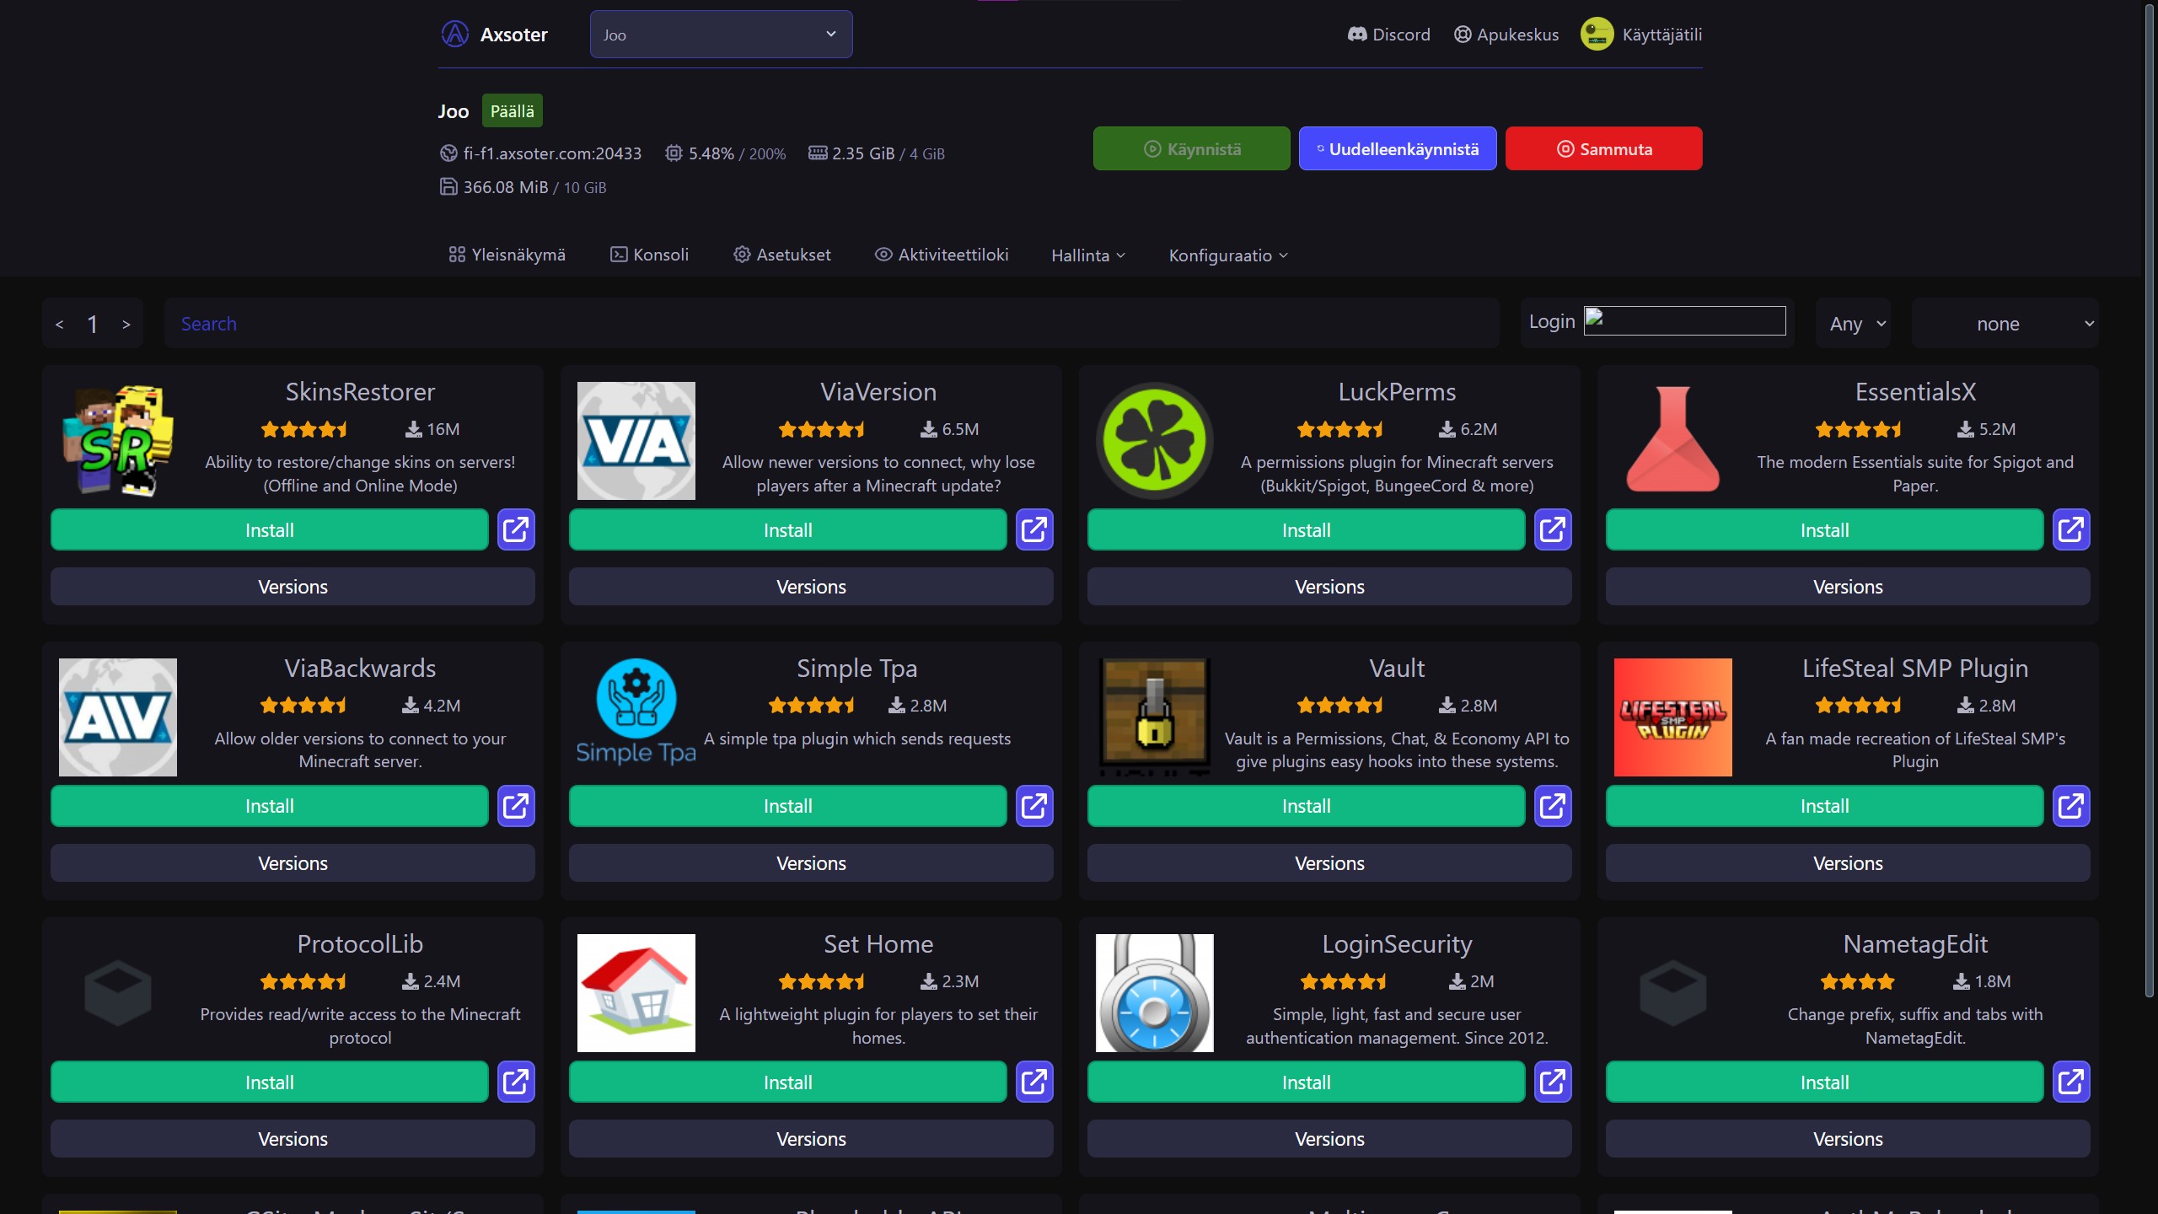Click the LifeSteal SMP Plugin logo
The width and height of the screenshot is (2158, 1214).
(1673, 717)
